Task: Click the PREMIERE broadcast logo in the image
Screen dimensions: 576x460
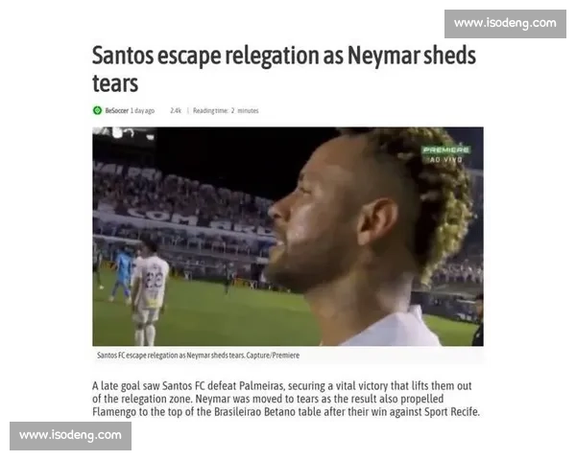Action: coord(445,150)
